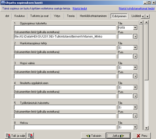156x139 pixels.
Task: Click the outer vertical scrollbar thumb
Action: pyautogui.click(x=147, y=52)
